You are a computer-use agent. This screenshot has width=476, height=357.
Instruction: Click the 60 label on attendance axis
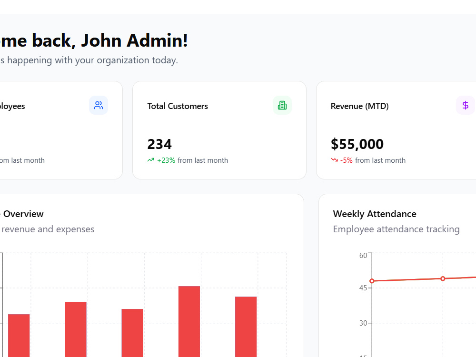363,256
